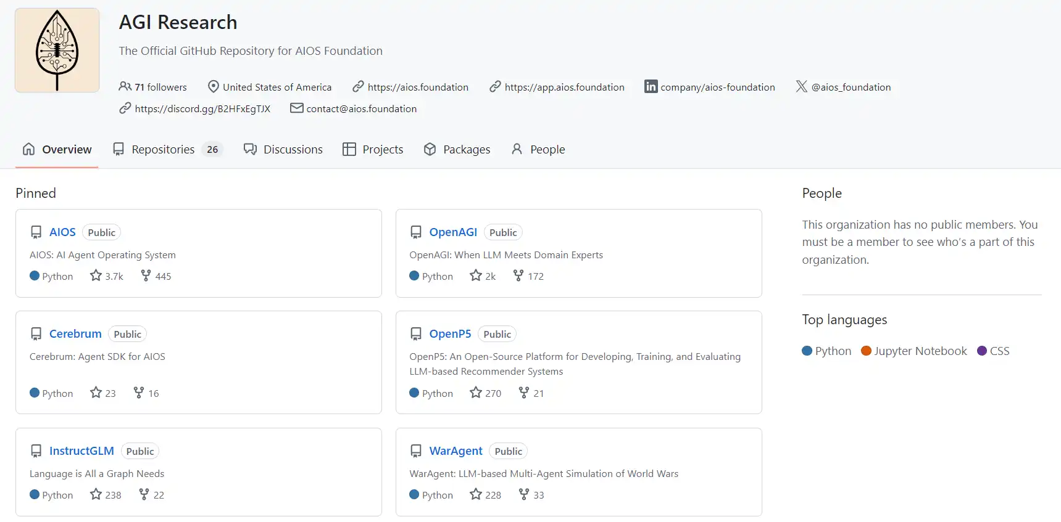Screen dimensions: 1061x522
Task: Click the fork icon on OpenAGI card
Action: tap(518, 275)
